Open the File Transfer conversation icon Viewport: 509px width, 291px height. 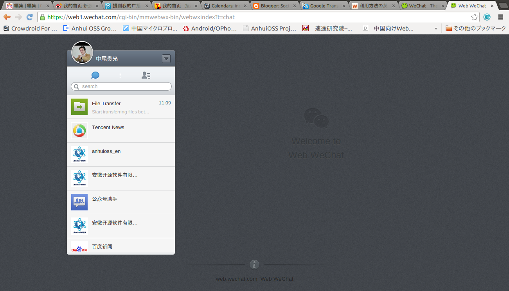(79, 106)
